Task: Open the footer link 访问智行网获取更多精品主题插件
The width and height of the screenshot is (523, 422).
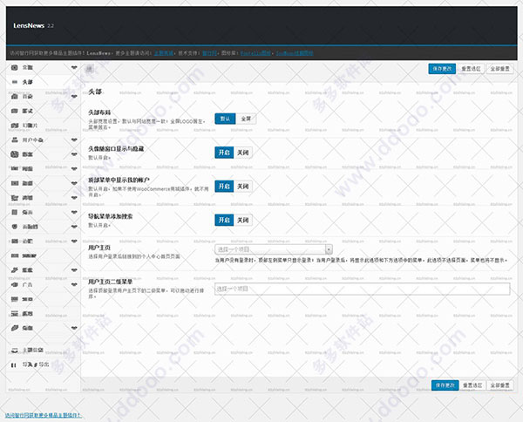Action: [x=43, y=415]
